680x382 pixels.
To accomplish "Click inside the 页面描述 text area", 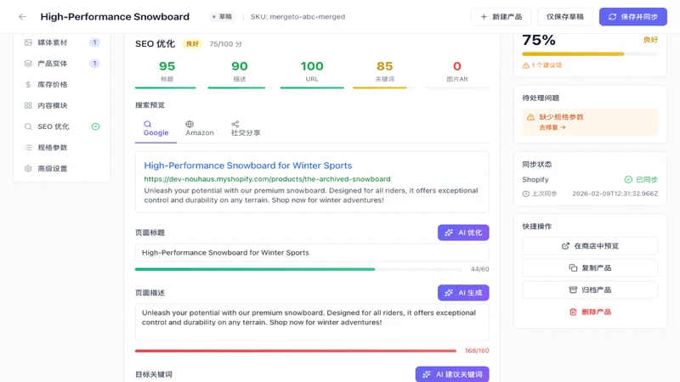I will (x=312, y=323).
